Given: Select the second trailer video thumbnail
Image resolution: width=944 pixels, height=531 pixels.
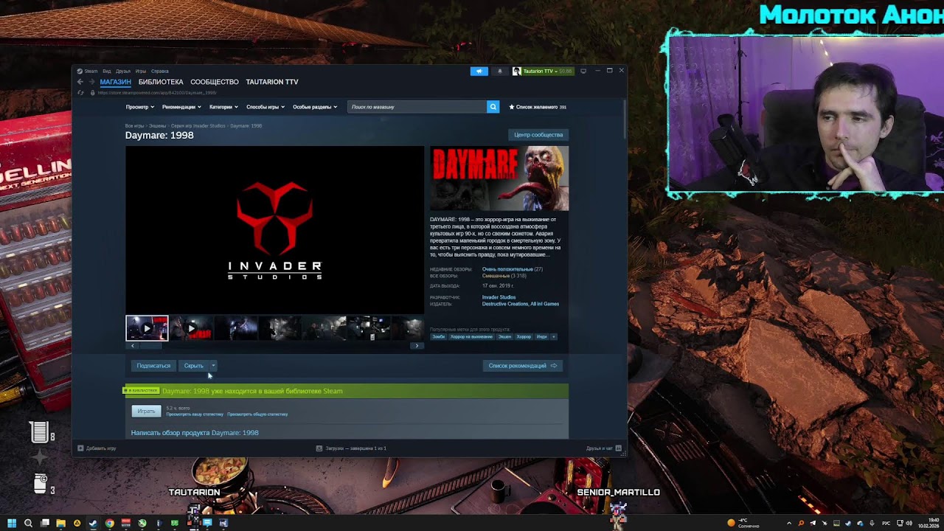Looking at the screenshot, I should [191, 328].
